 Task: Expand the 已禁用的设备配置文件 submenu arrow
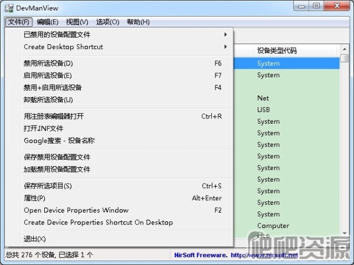click(x=225, y=35)
